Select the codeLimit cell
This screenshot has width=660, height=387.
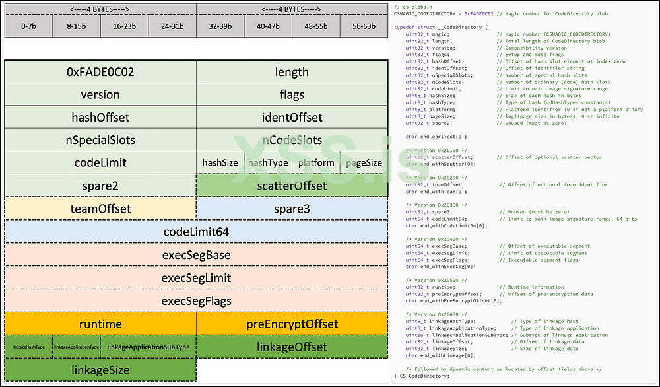100,162
